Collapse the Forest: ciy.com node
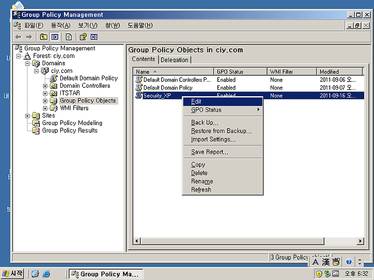Image resolution: width=374 pixels, height=280 pixels. click(x=18, y=56)
